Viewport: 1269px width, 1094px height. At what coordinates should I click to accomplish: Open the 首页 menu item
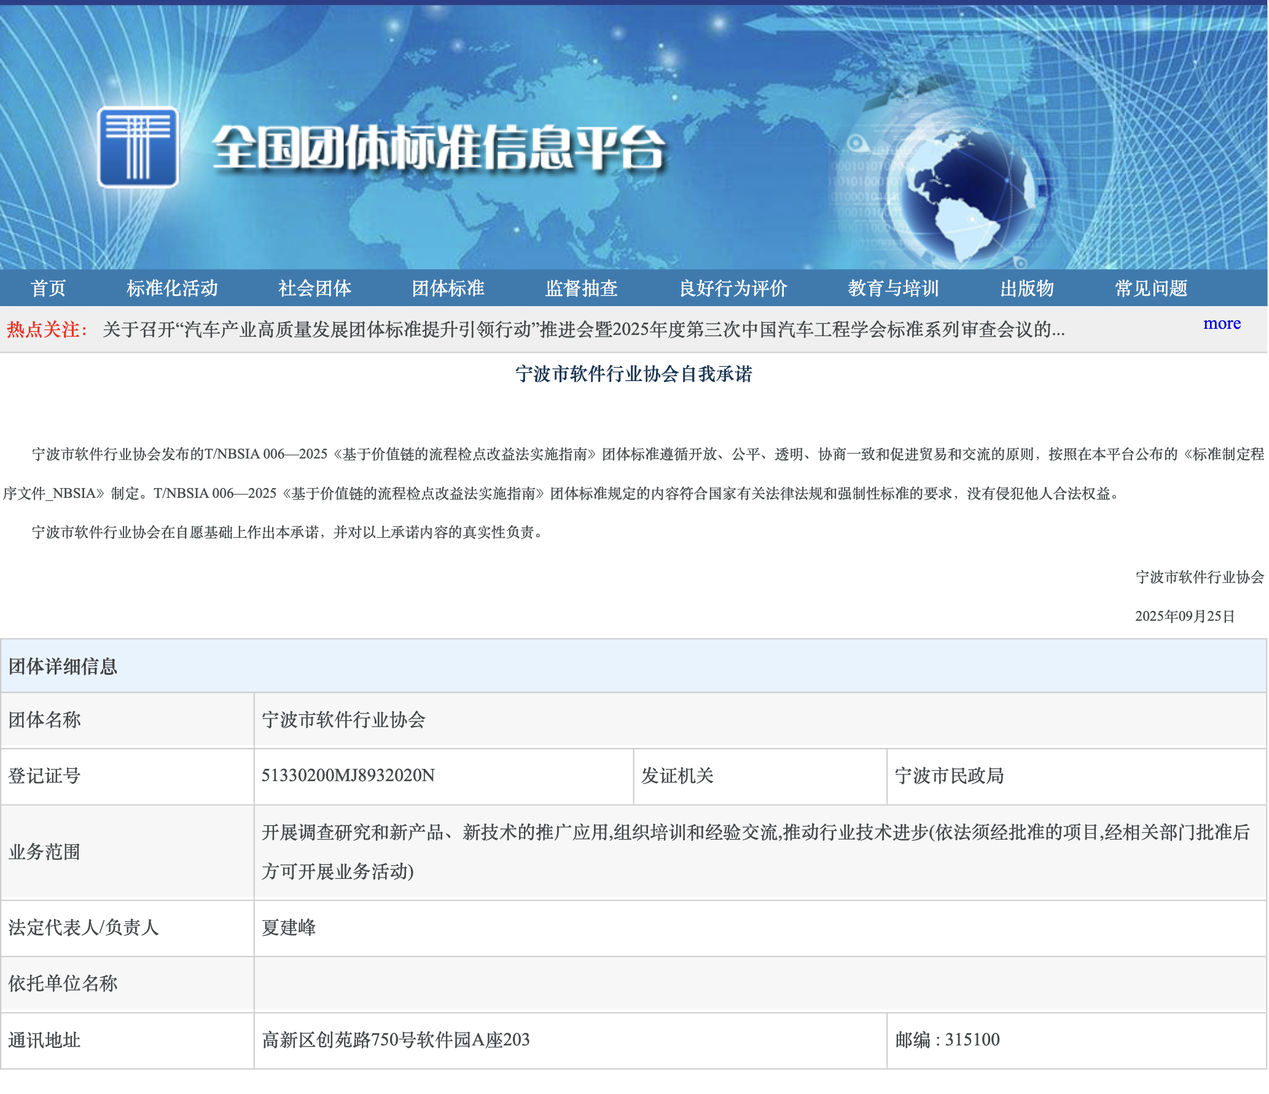click(48, 288)
